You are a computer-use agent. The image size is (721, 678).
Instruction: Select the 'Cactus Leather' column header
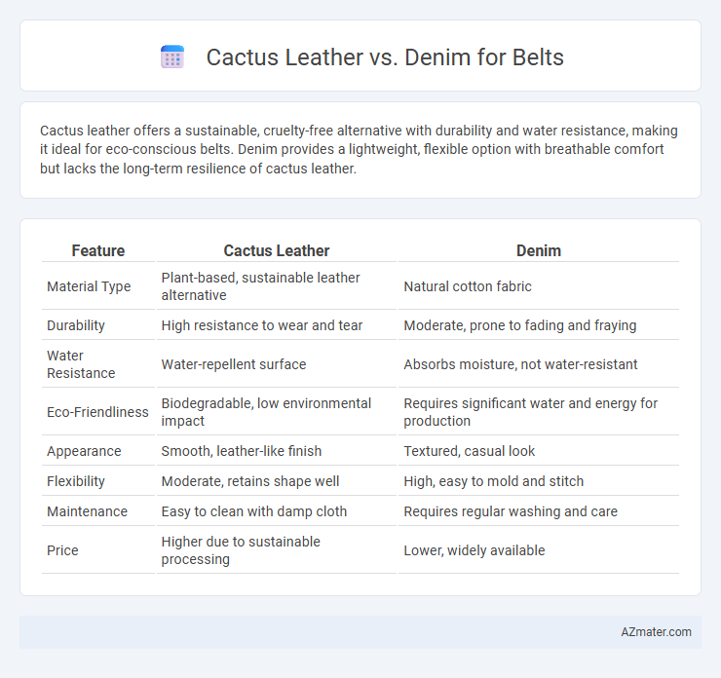click(277, 250)
